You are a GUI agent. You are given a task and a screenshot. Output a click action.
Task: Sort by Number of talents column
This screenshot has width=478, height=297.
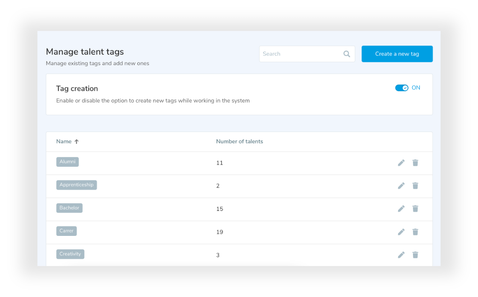[x=239, y=142]
